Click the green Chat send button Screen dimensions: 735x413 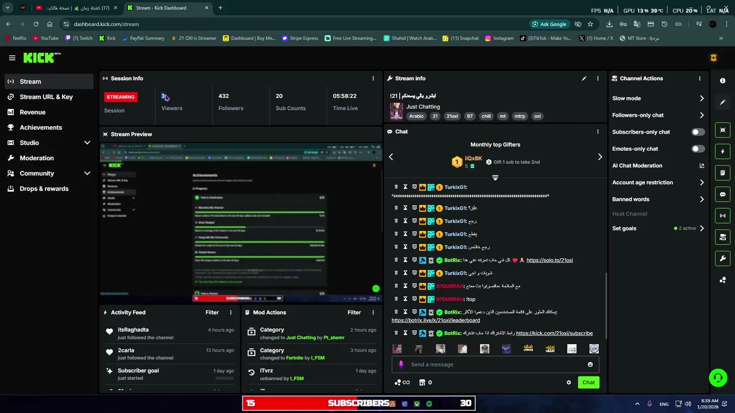click(589, 383)
